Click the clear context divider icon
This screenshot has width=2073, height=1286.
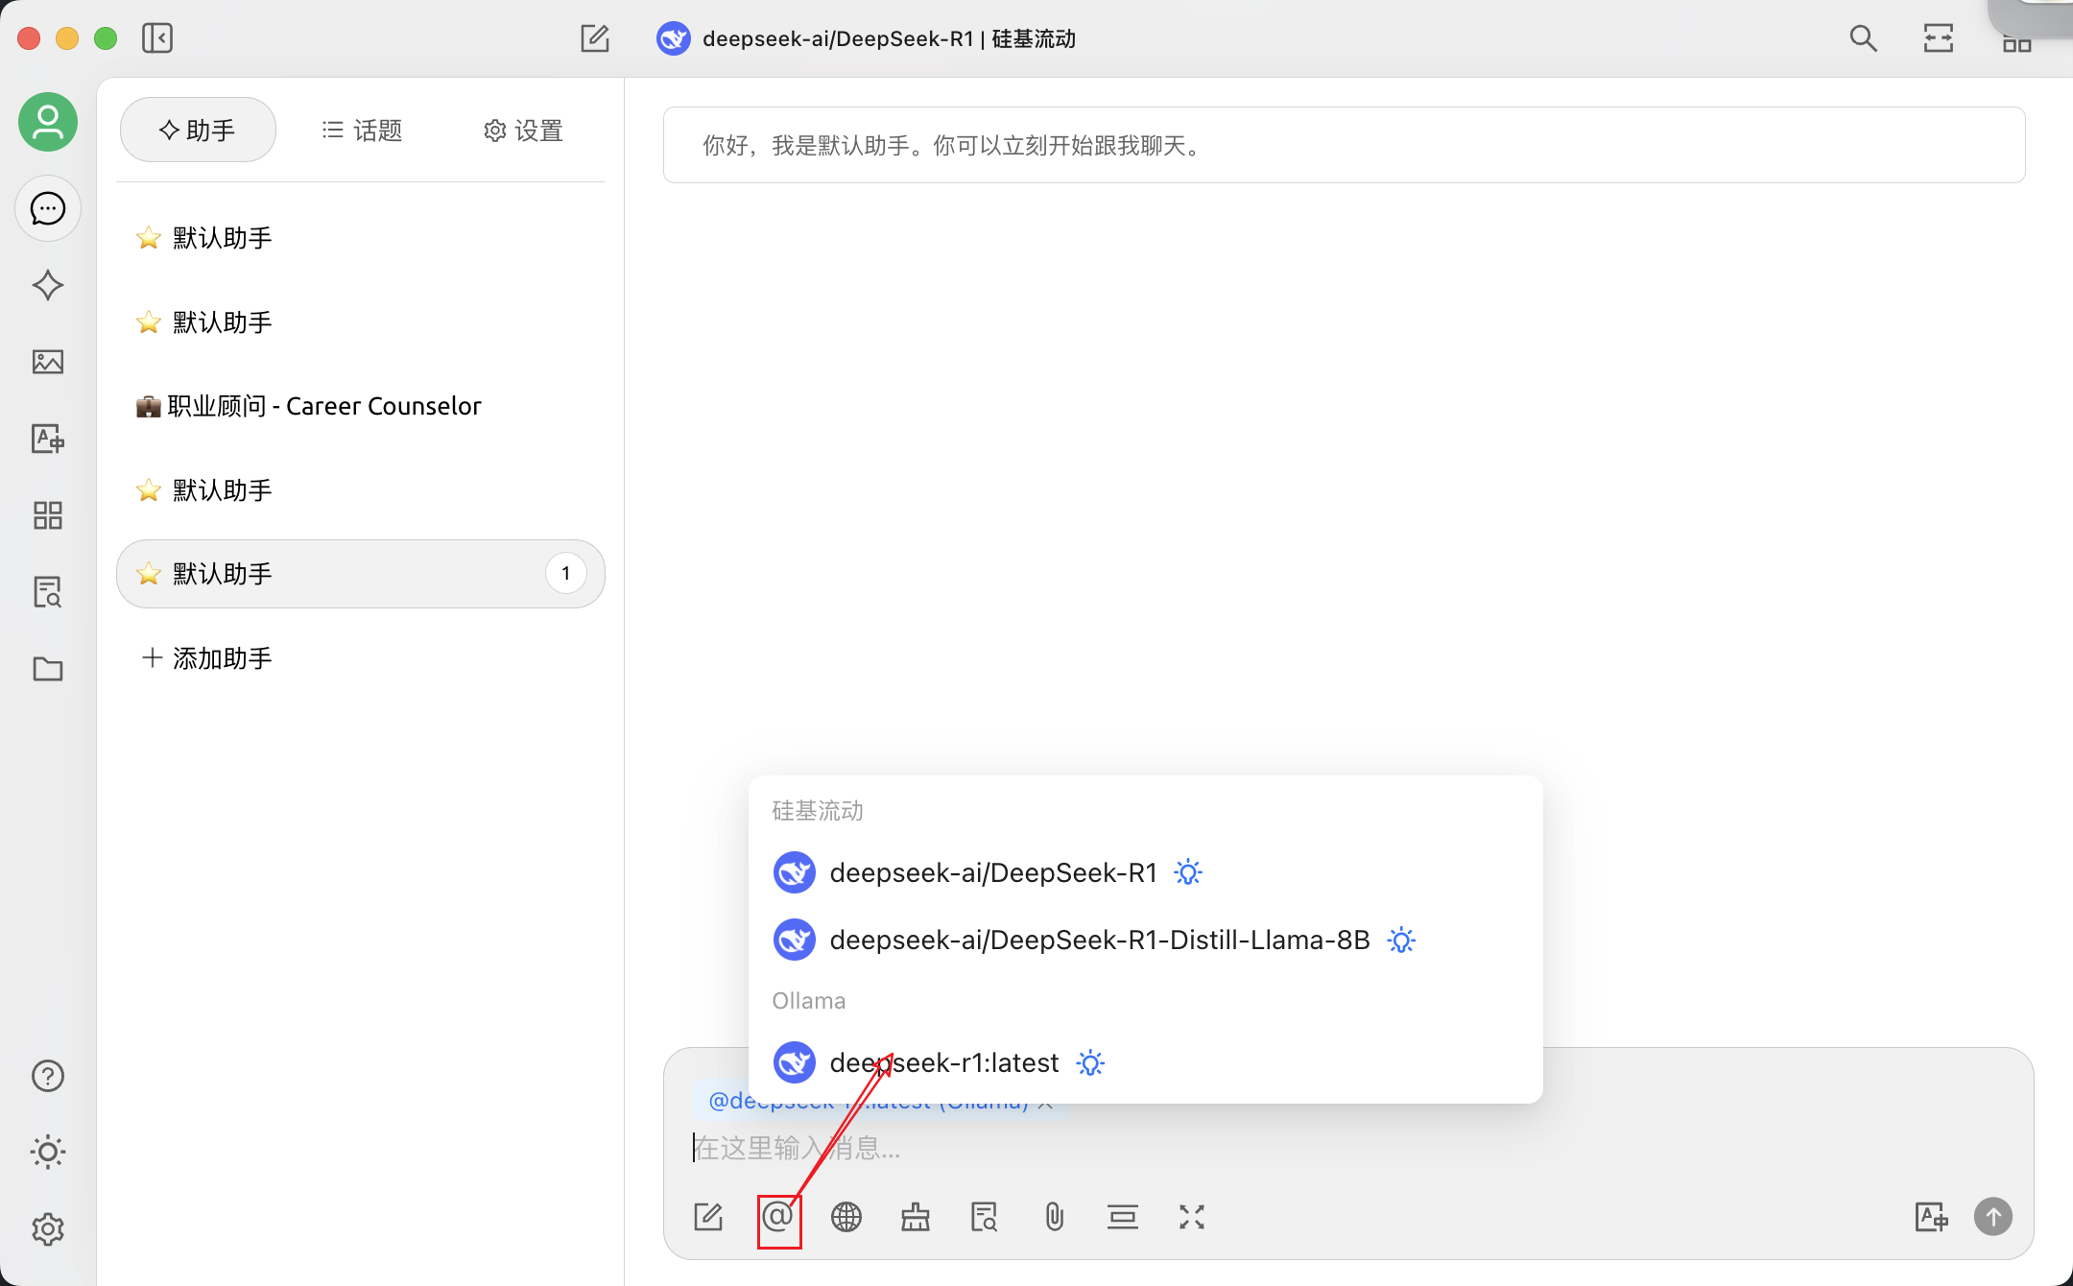pyautogui.click(x=1123, y=1217)
